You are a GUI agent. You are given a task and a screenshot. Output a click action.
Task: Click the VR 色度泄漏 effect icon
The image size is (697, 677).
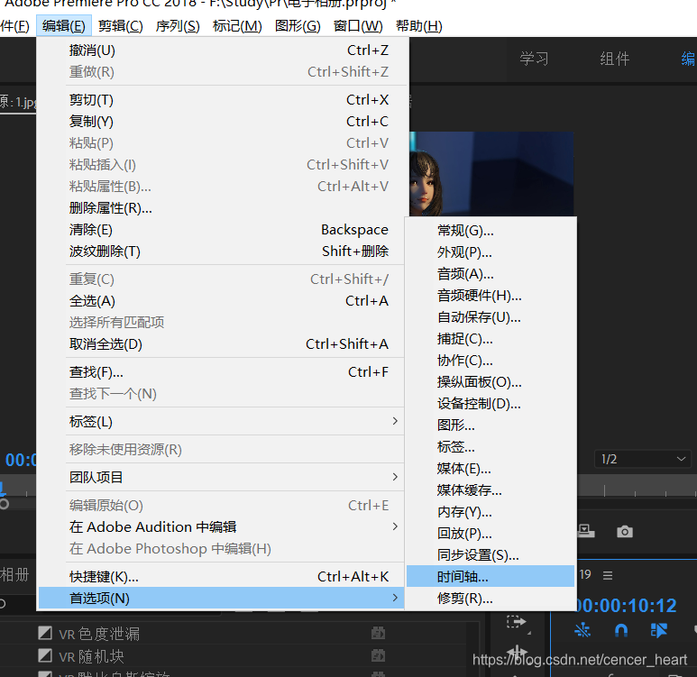pos(45,633)
